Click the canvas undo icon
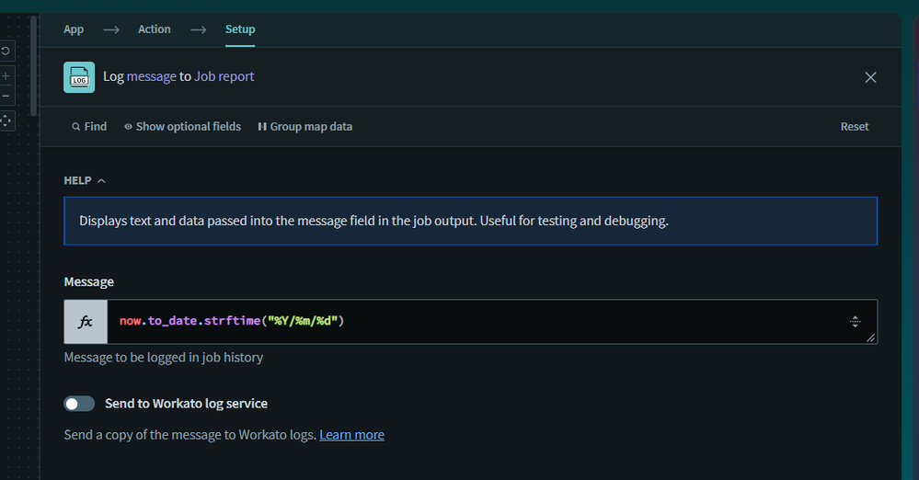 coord(6,51)
